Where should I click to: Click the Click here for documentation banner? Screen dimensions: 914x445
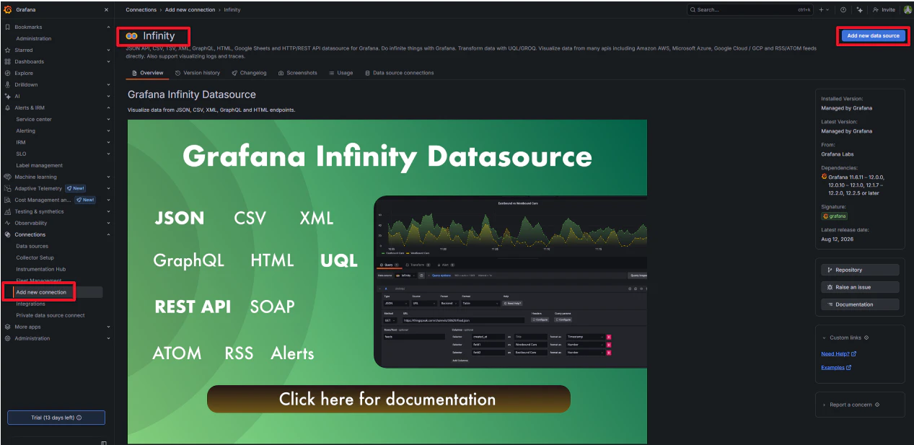click(x=388, y=399)
